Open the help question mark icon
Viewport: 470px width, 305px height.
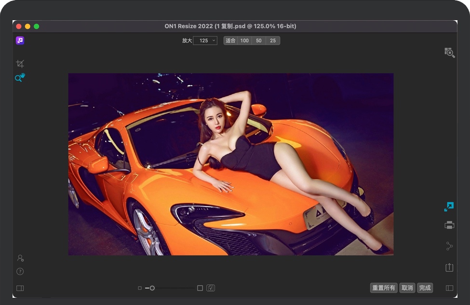tap(20, 271)
